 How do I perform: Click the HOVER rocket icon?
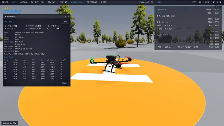coord(5,29)
